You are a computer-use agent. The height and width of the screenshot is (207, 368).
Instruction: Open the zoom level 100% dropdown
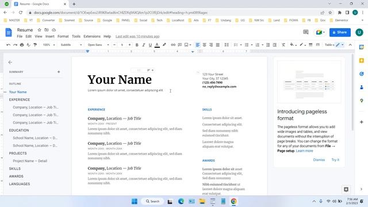pos(48,45)
